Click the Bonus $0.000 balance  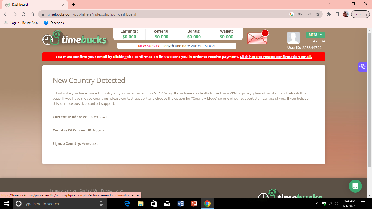(x=194, y=34)
